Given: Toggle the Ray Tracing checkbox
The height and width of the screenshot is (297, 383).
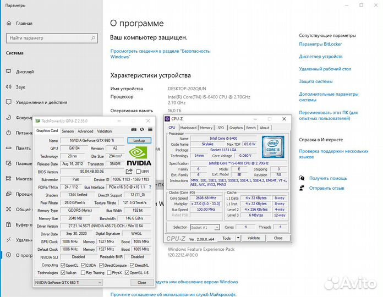Looking at the screenshot, I should pos(82,272).
